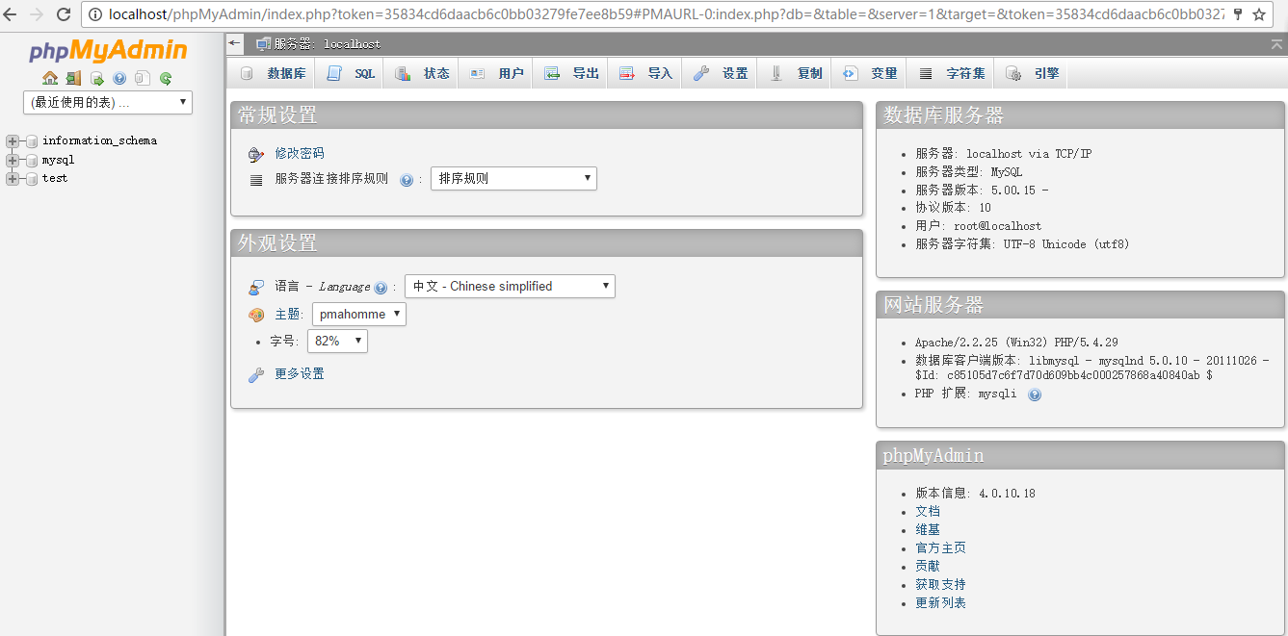Click the key icon in the address bar
Screen dimensions: 1288x636
point(1238,14)
